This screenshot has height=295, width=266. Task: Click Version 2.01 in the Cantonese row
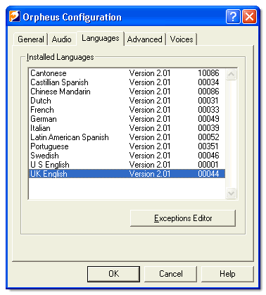click(x=150, y=73)
